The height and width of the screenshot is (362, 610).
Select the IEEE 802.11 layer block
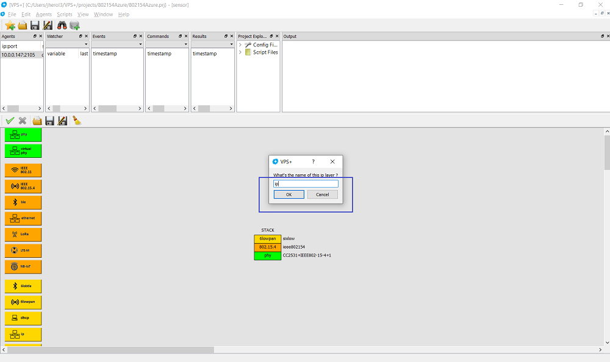coord(23,170)
